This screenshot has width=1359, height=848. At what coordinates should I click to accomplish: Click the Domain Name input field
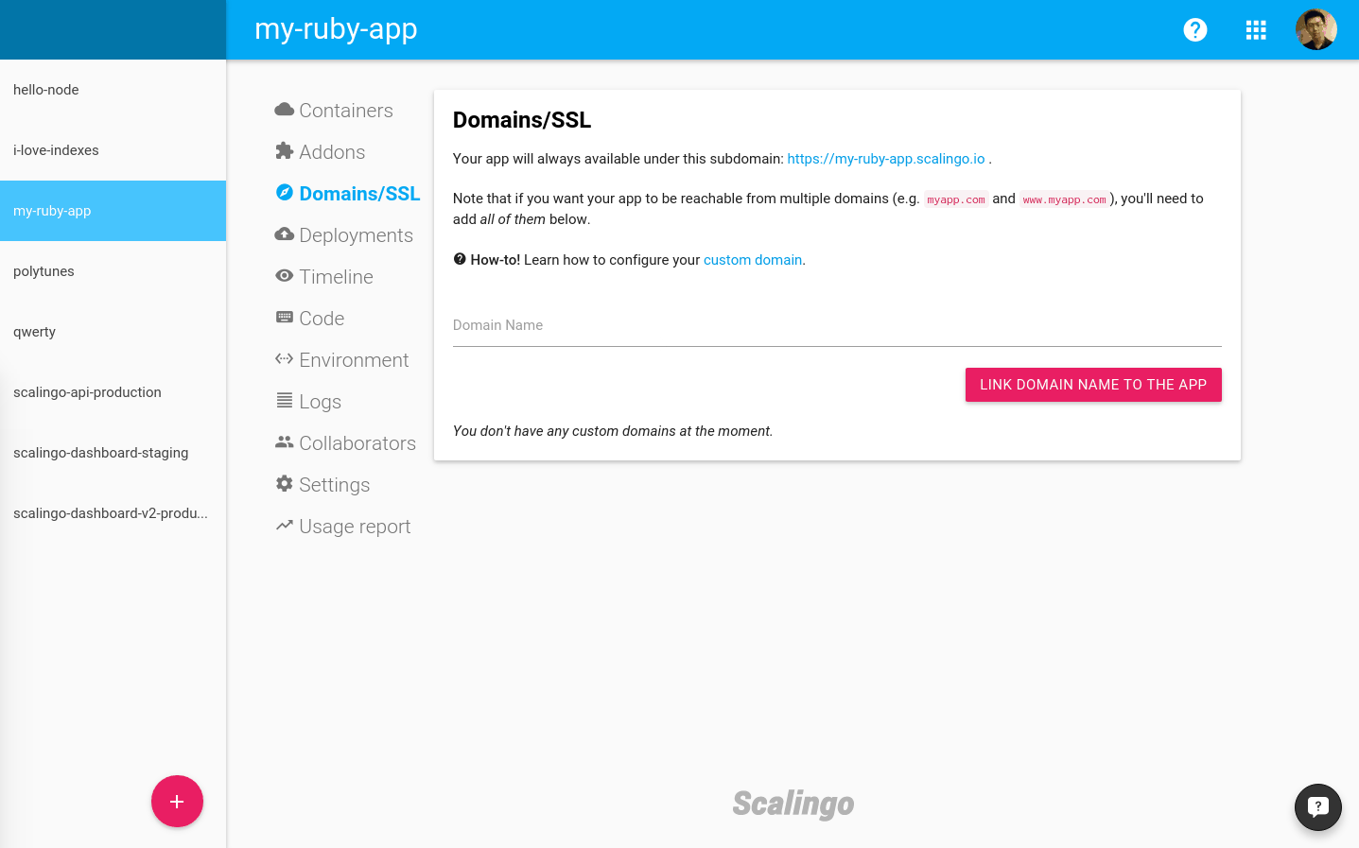836,325
